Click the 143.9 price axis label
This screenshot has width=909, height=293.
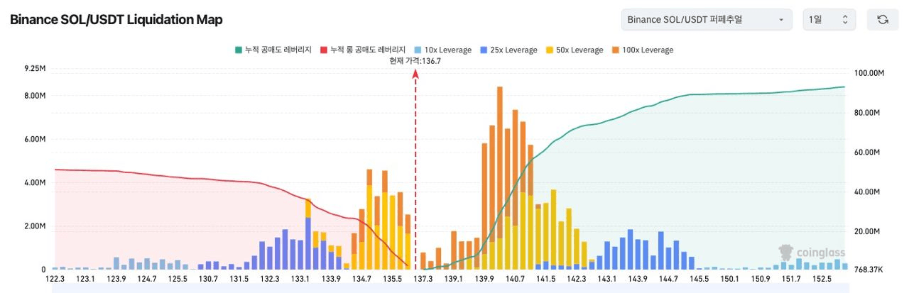[638, 280]
